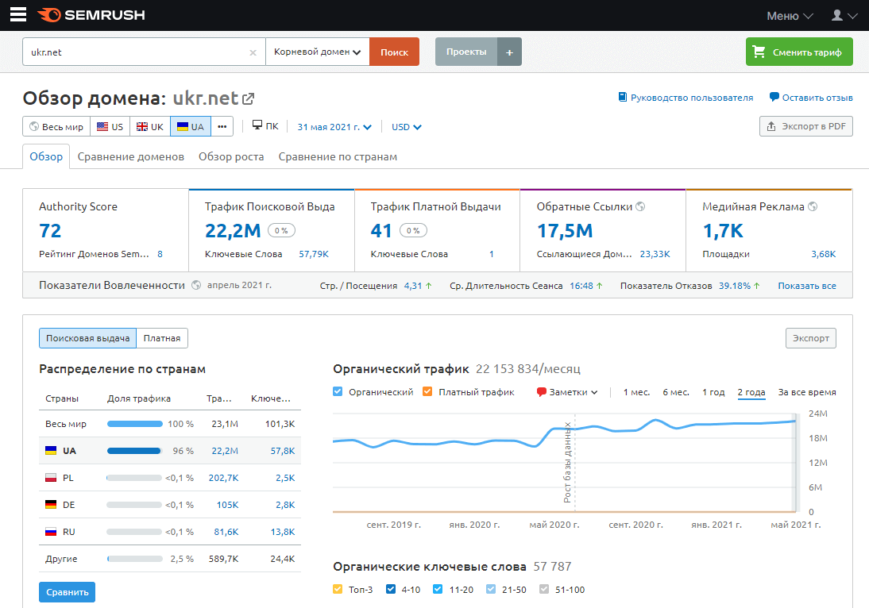Toggle the Топ-3 keywords checkbox
The height and width of the screenshot is (608, 869).
[x=338, y=589]
